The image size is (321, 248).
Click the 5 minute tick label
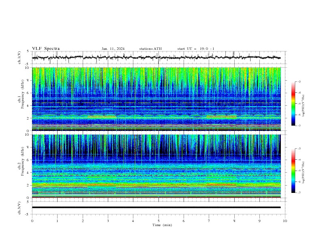tap(158, 221)
